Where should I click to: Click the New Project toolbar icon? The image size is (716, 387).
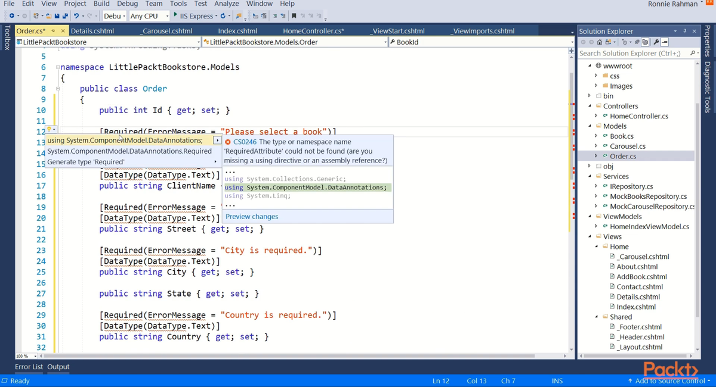(36, 15)
